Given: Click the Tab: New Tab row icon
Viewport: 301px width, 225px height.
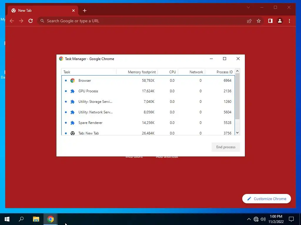Looking at the screenshot, I should pos(72,133).
